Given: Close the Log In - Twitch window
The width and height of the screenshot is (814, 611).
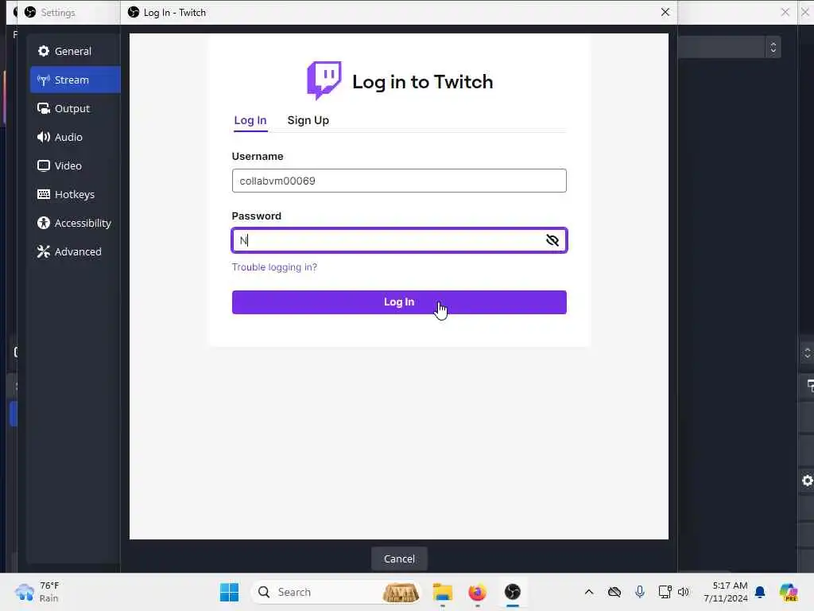Looking at the screenshot, I should tap(665, 12).
